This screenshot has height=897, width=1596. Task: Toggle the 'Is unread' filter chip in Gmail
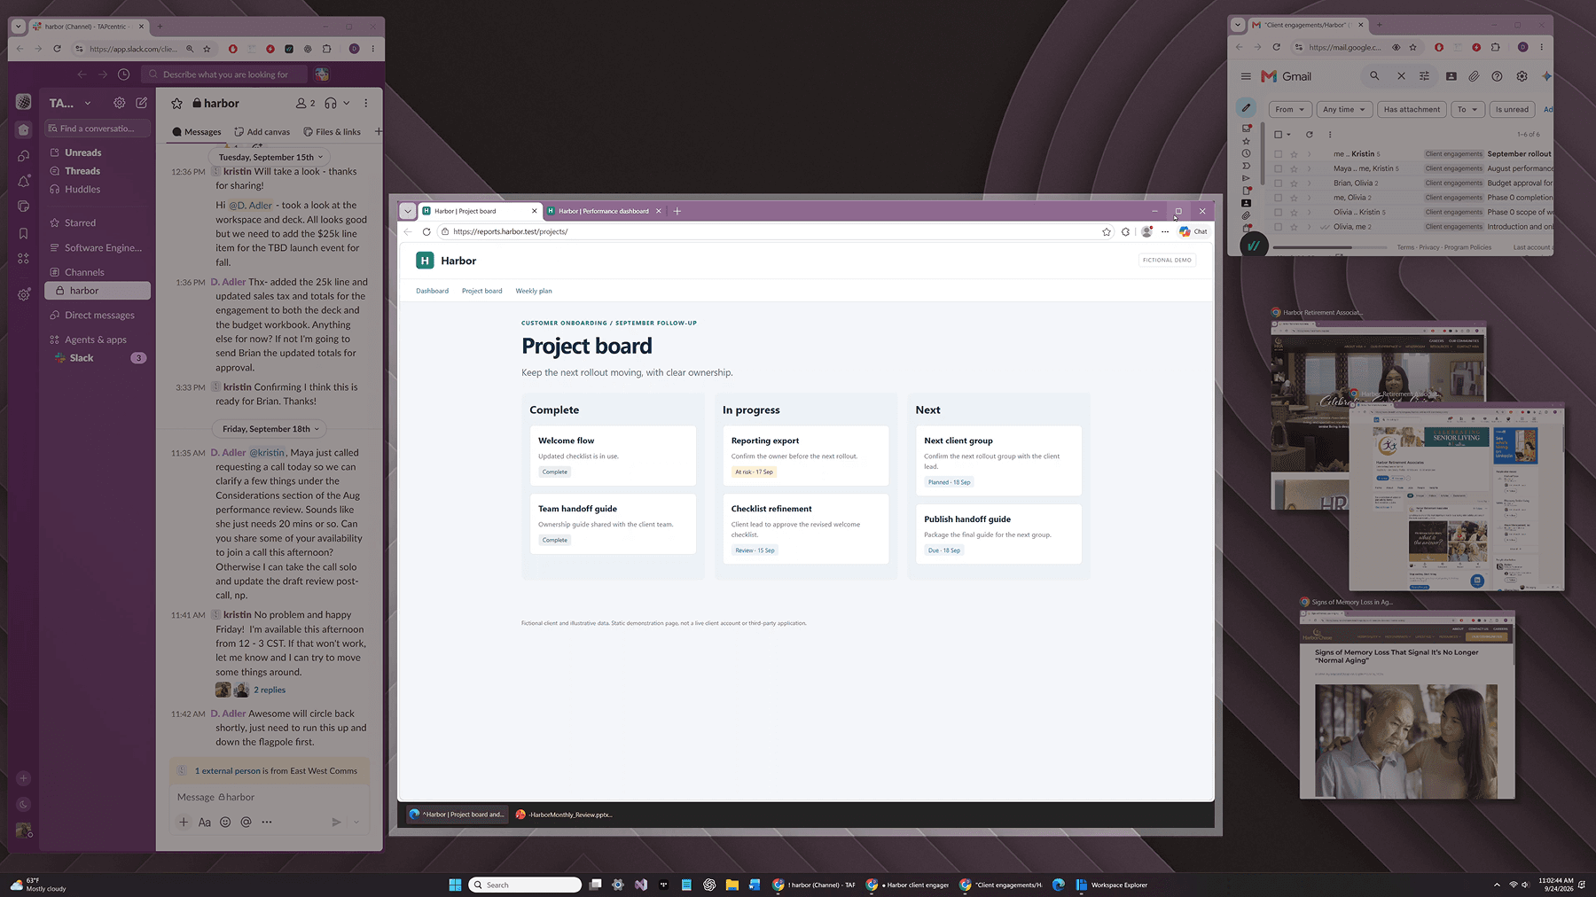click(1512, 109)
